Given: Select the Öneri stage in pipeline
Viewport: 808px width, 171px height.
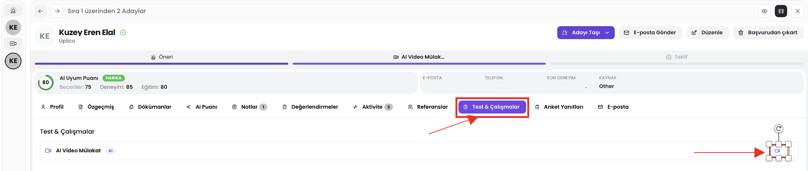Looking at the screenshot, I should [161, 57].
